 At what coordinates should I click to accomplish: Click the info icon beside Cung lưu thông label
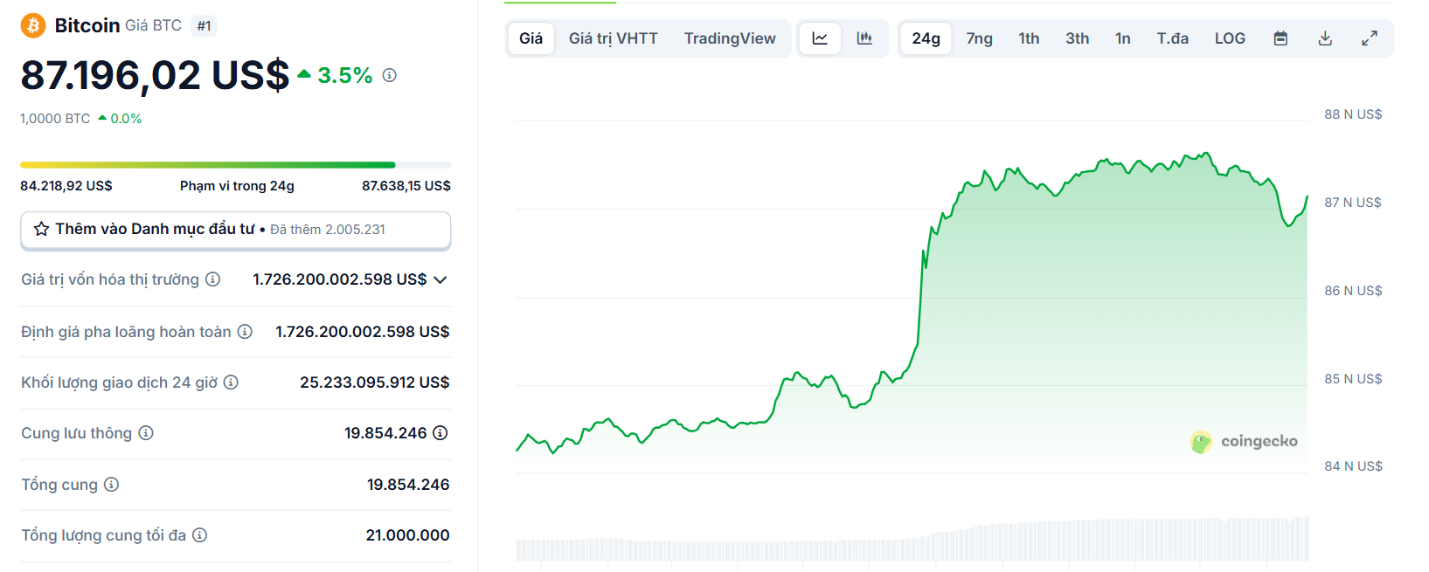(x=146, y=433)
